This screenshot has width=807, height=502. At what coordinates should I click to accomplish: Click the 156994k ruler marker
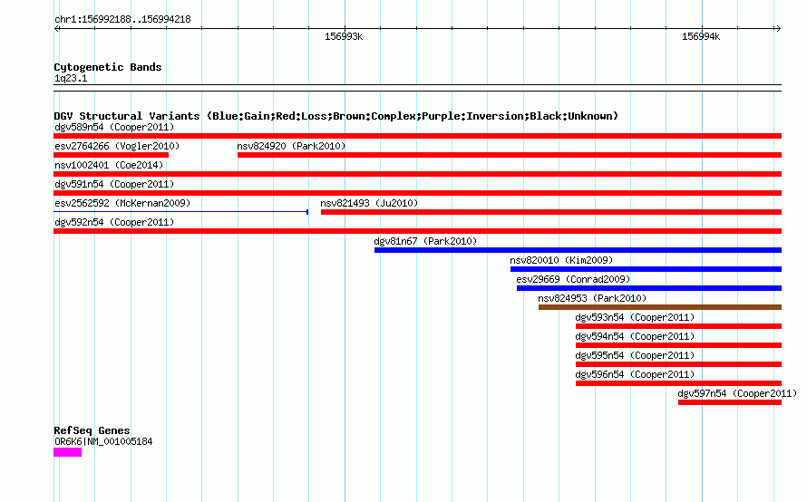701,36
